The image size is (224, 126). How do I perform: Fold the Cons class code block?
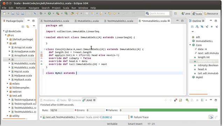click(x=44, y=49)
